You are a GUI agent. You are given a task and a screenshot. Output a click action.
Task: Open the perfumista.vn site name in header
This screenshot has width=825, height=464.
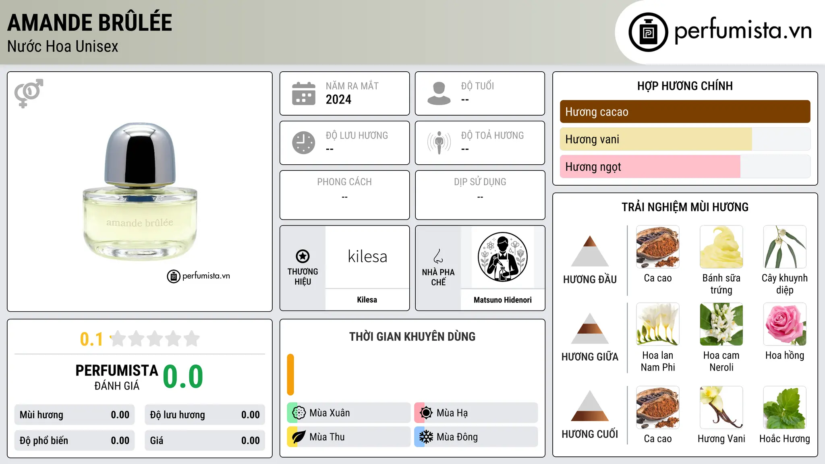point(743,31)
